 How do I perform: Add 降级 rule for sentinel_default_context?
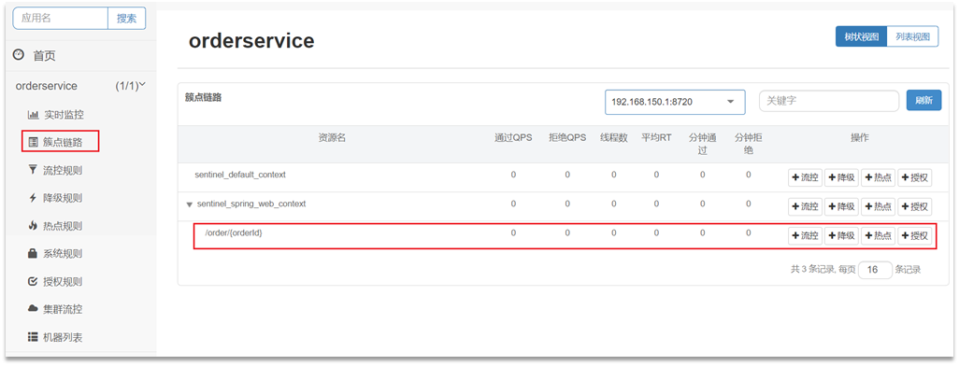[x=841, y=177]
